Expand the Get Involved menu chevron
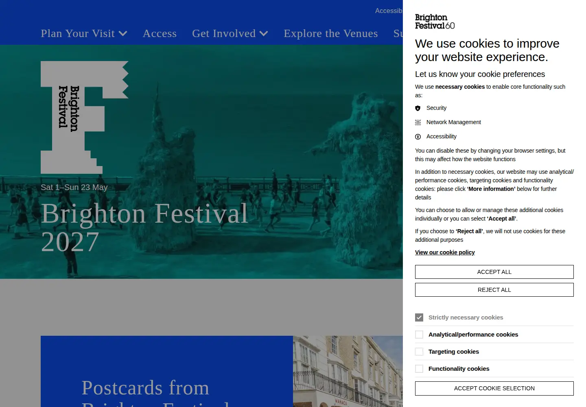This screenshot has height=407, width=586. coord(264,34)
